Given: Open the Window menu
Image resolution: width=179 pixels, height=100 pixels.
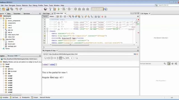Looking at the screenshot, I should pyautogui.click(x=56, y=5).
